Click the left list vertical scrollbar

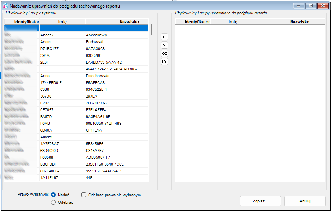(x=151, y=29)
